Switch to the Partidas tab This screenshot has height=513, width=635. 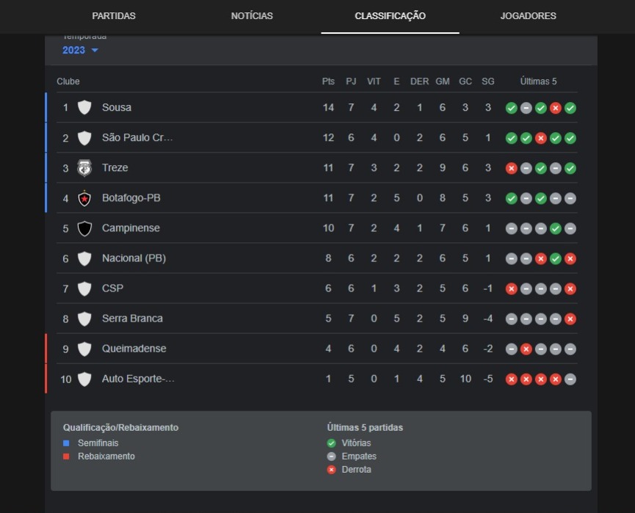[x=114, y=16]
